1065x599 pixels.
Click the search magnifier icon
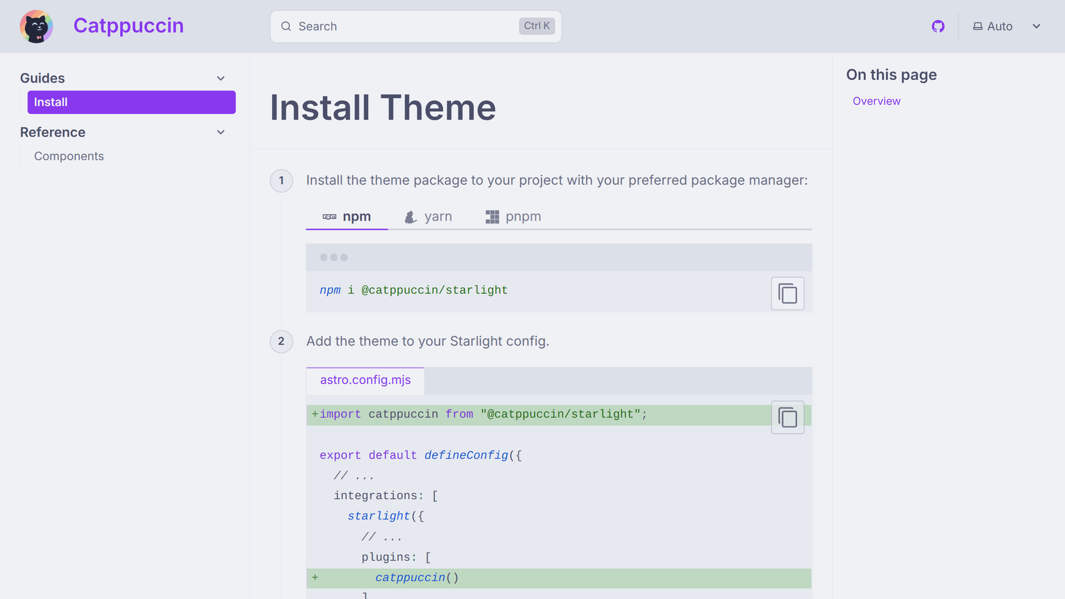pyautogui.click(x=286, y=26)
